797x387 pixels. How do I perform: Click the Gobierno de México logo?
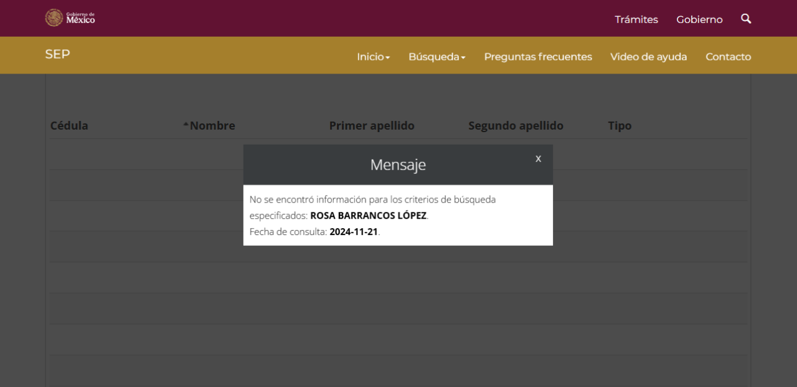pyautogui.click(x=70, y=18)
